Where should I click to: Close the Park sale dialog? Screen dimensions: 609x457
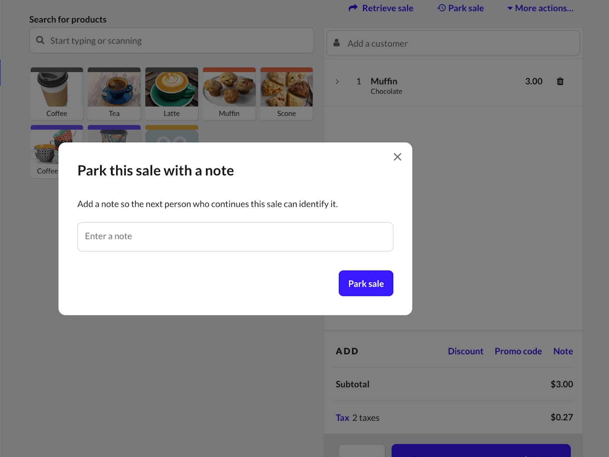397,157
